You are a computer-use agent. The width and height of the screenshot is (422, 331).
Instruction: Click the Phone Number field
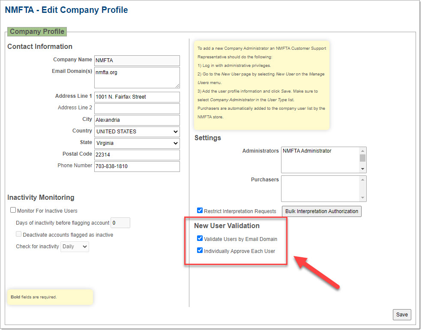[x=137, y=167]
